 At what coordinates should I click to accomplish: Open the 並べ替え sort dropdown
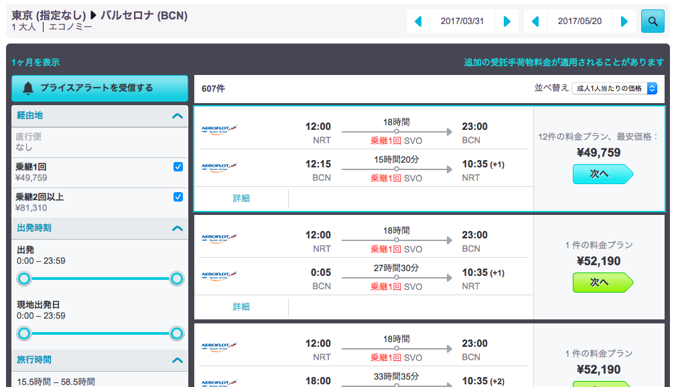pos(614,88)
